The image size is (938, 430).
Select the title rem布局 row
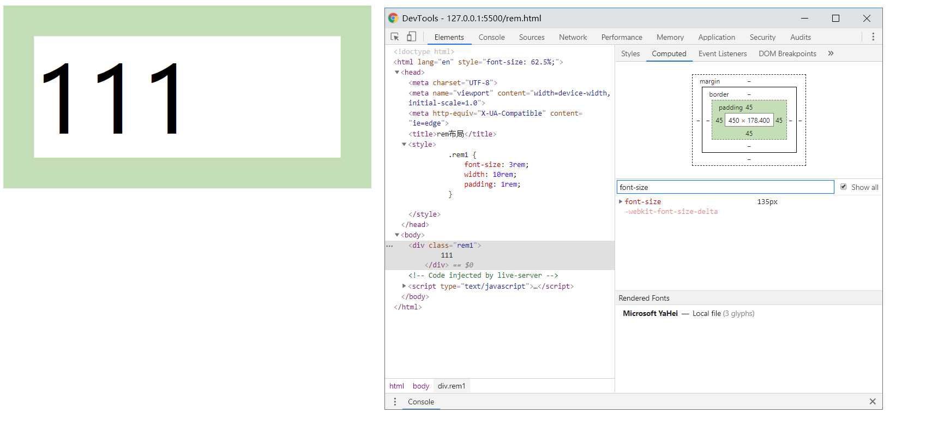[x=452, y=134]
